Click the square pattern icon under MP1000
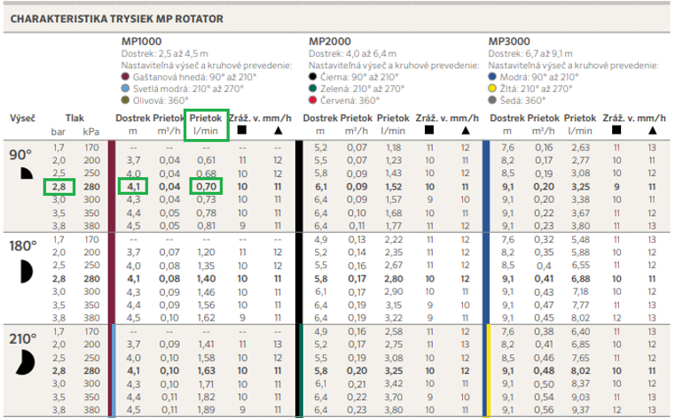The image size is (675, 418). (x=242, y=131)
